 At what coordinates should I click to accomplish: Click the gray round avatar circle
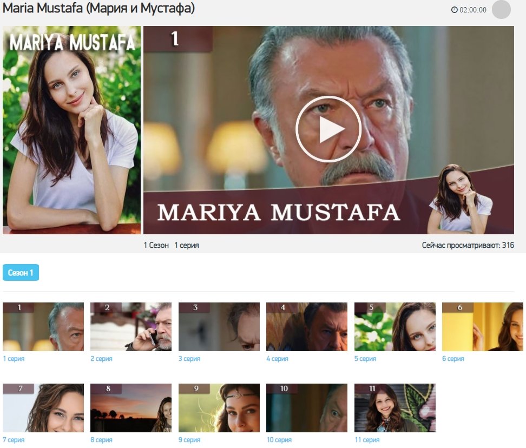point(501,9)
